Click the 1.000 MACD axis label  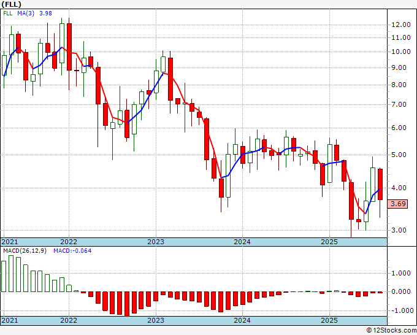pos(401,273)
